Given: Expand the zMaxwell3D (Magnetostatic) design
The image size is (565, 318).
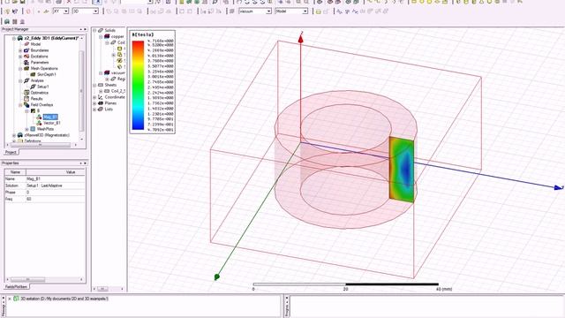Looking at the screenshot, I should (14, 135).
